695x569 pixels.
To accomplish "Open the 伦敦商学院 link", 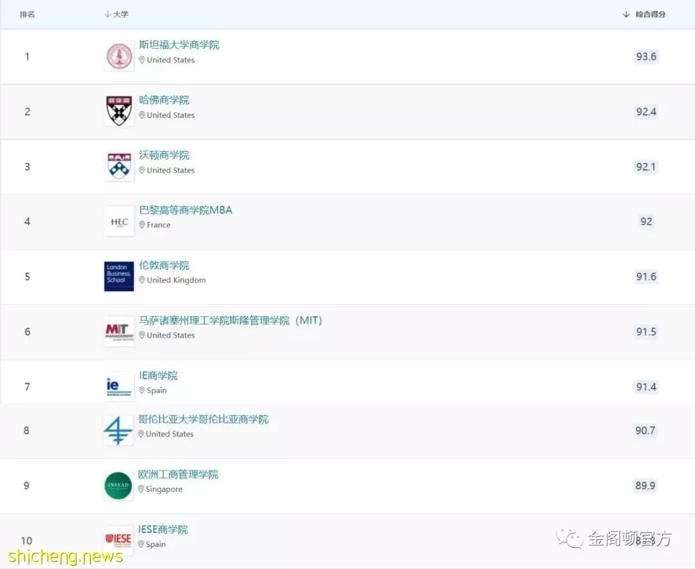I will 164,265.
